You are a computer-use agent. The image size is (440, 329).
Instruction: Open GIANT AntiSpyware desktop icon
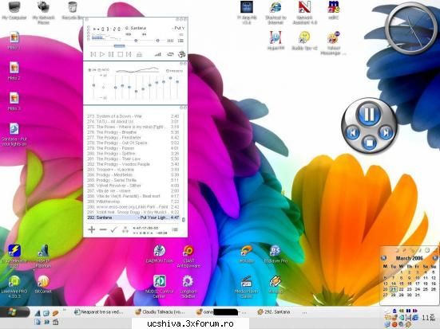188,257
